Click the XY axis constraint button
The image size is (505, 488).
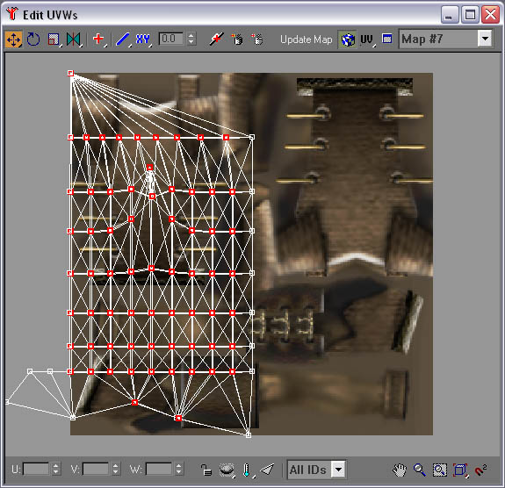143,39
